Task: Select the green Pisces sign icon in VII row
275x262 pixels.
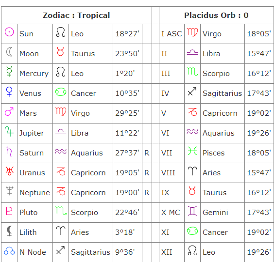Action: point(192,151)
